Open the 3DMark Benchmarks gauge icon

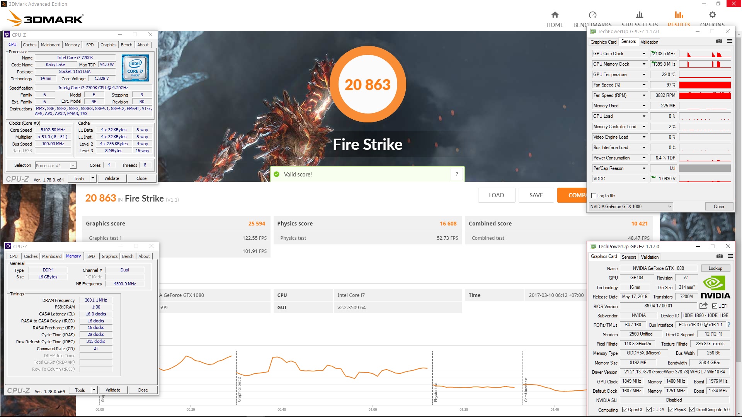[592, 15]
